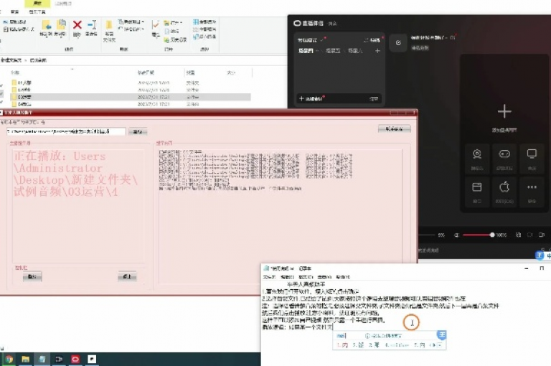Click Select none in the Explorer ribbon
This screenshot has height=366, width=551.
pyautogui.click(x=204, y=29)
